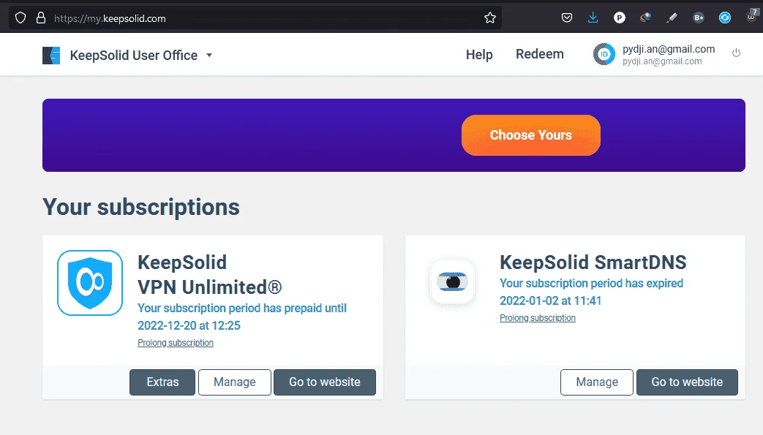Click the address bar URL my.keepsolid.com
Image resolution: width=763 pixels, height=435 pixels.
click(x=110, y=18)
